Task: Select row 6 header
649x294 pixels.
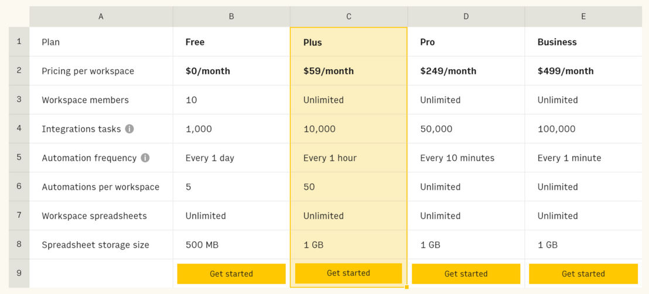Action: pyautogui.click(x=19, y=187)
